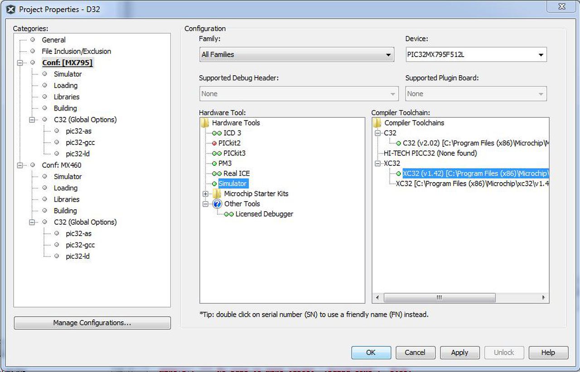
Task: Collapse the Conf: [MX795] category node
Action: pos(20,63)
